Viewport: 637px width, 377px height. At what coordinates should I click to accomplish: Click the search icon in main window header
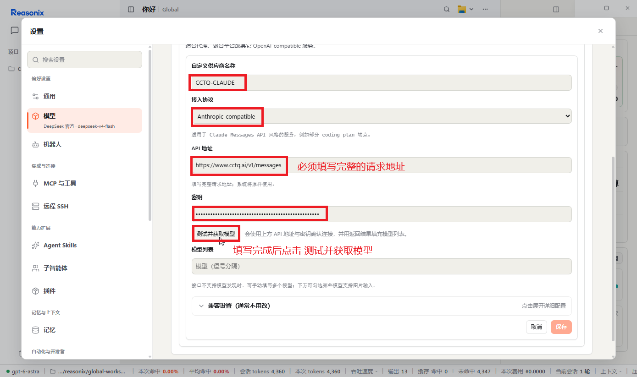[447, 9]
